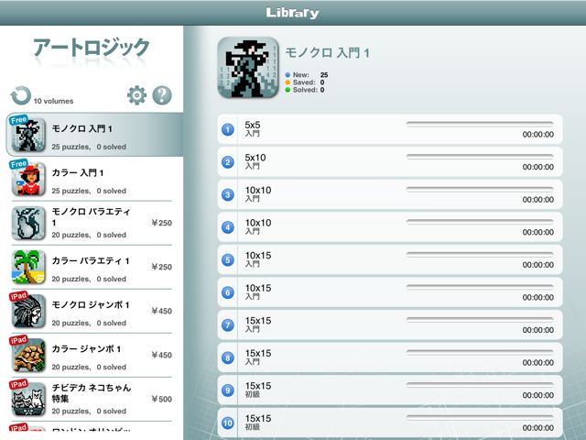Select the モノクロ 入門 1 list title
The width and height of the screenshot is (586, 440).
coord(81,128)
